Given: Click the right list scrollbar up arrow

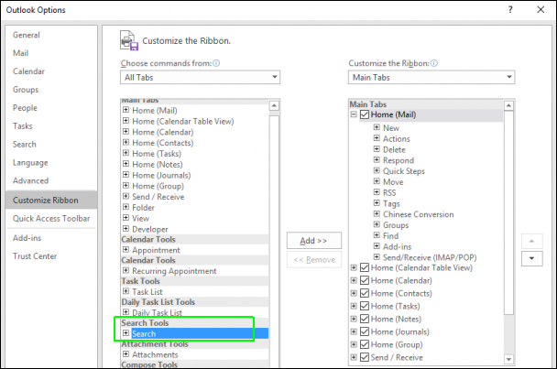Looking at the screenshot, I should point(508,105).
